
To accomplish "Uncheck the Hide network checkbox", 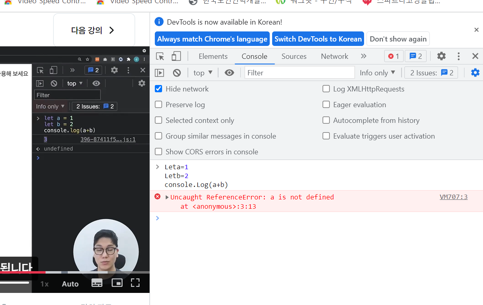I will pyautogui.click(x=158, y=89).
